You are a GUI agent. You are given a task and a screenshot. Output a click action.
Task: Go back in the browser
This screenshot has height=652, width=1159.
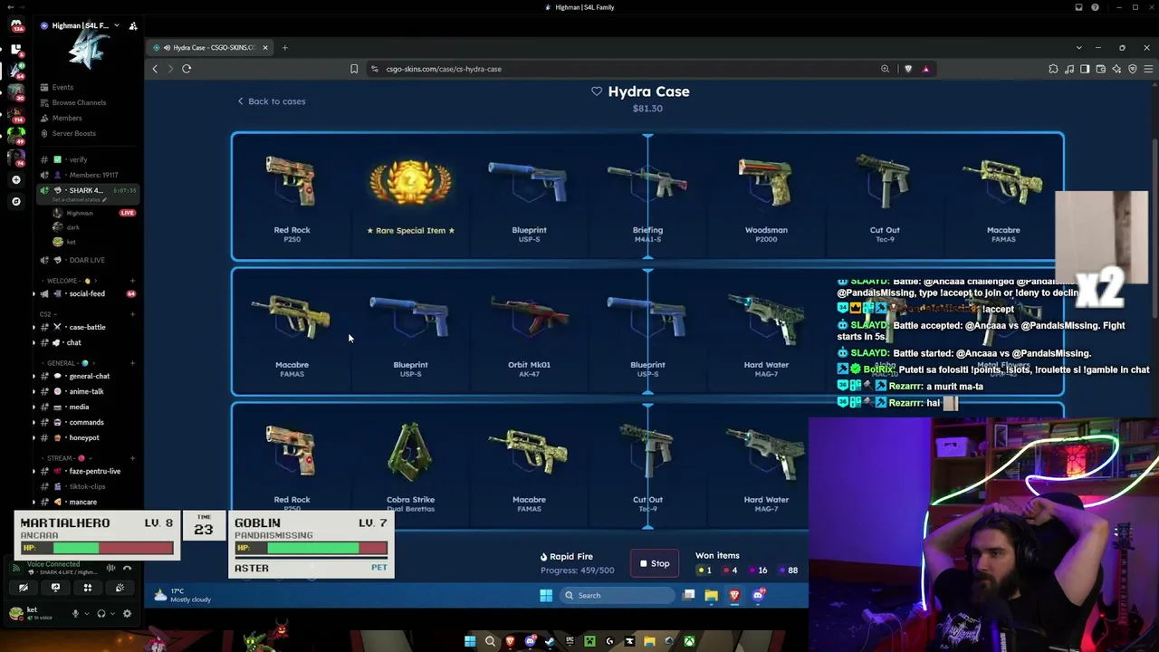(155, 69)
